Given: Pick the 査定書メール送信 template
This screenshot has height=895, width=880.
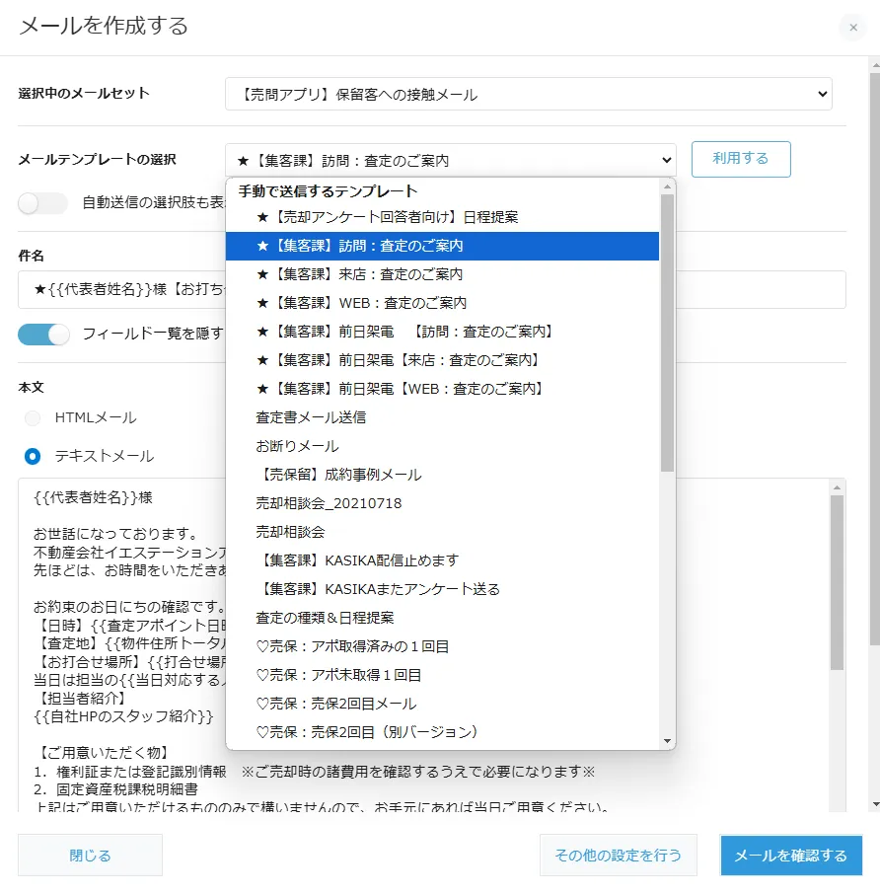Looking at the screenshot, I should [x=311, y=417].
